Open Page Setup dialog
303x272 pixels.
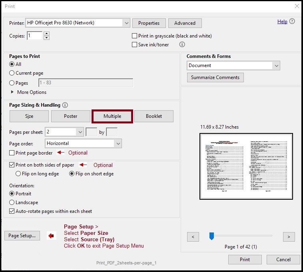[22, 236]
